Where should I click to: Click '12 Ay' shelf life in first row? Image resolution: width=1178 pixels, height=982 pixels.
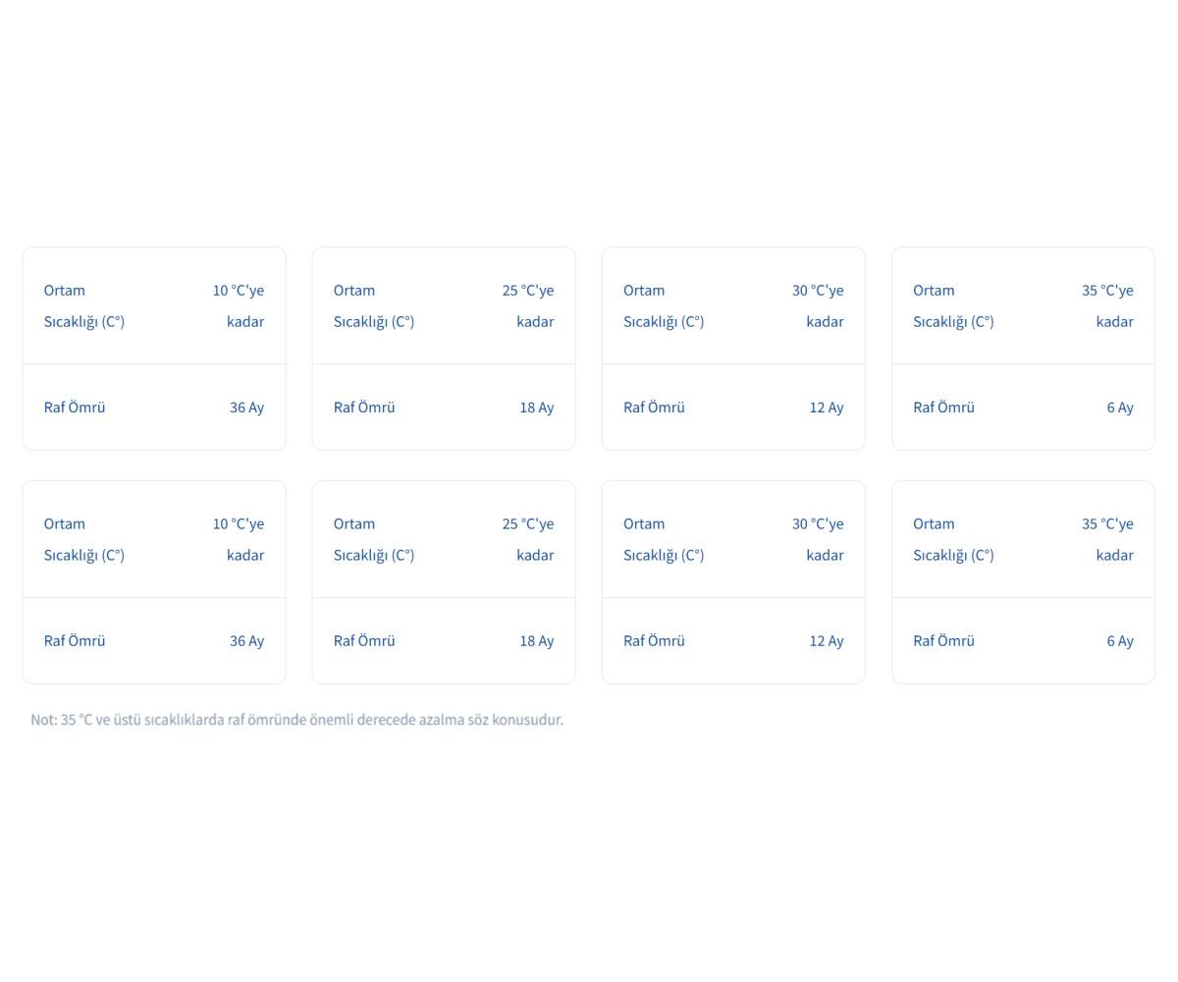pyautogui.click(x=826, y=408)
